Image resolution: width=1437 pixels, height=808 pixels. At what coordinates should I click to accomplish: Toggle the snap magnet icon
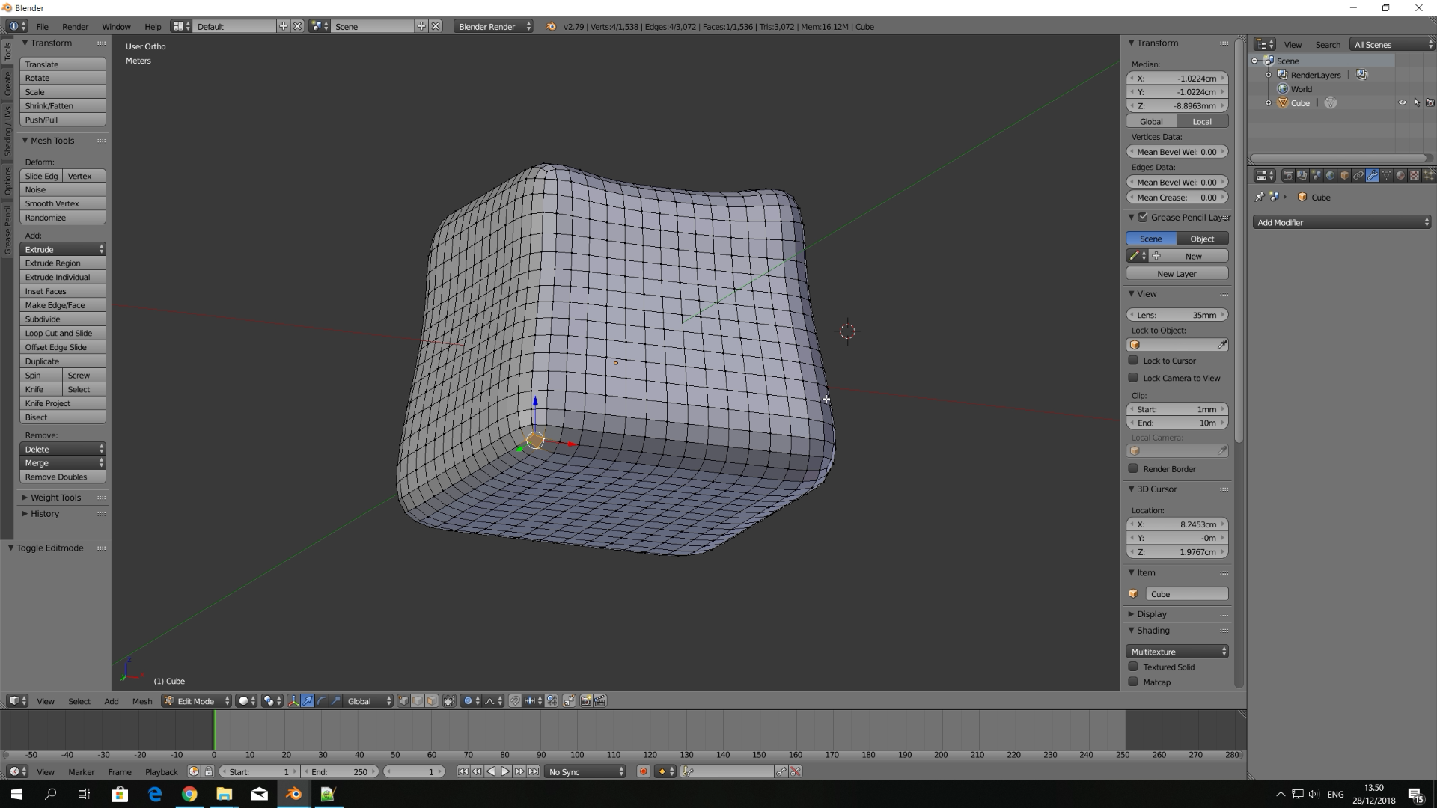pos(515,701)
